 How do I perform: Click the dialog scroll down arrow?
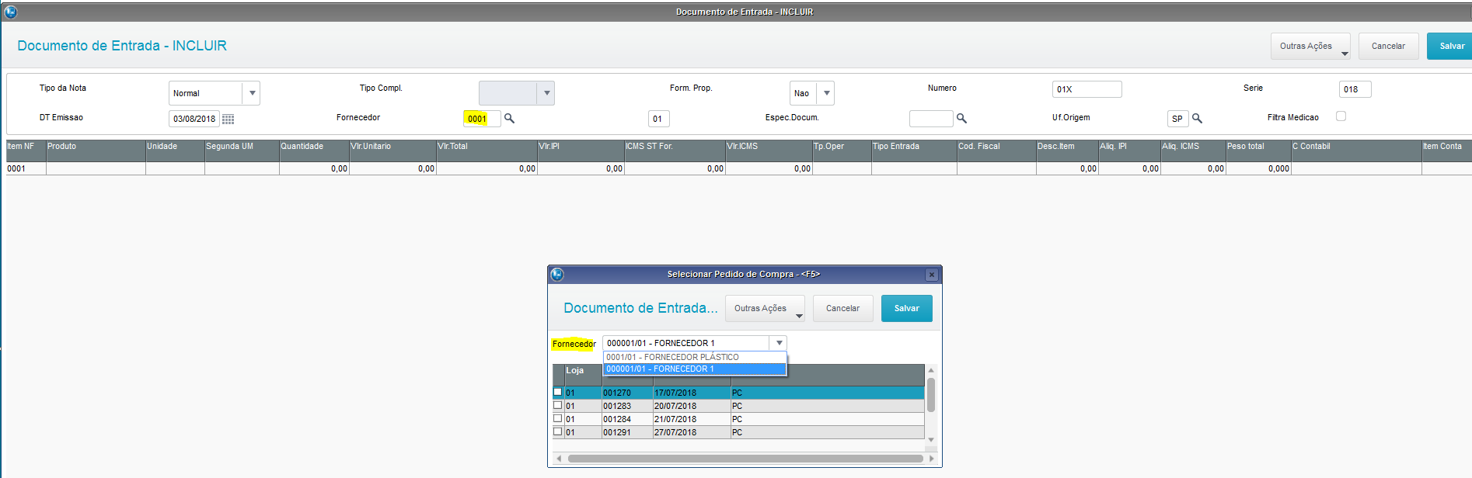[x=930, y=440]
